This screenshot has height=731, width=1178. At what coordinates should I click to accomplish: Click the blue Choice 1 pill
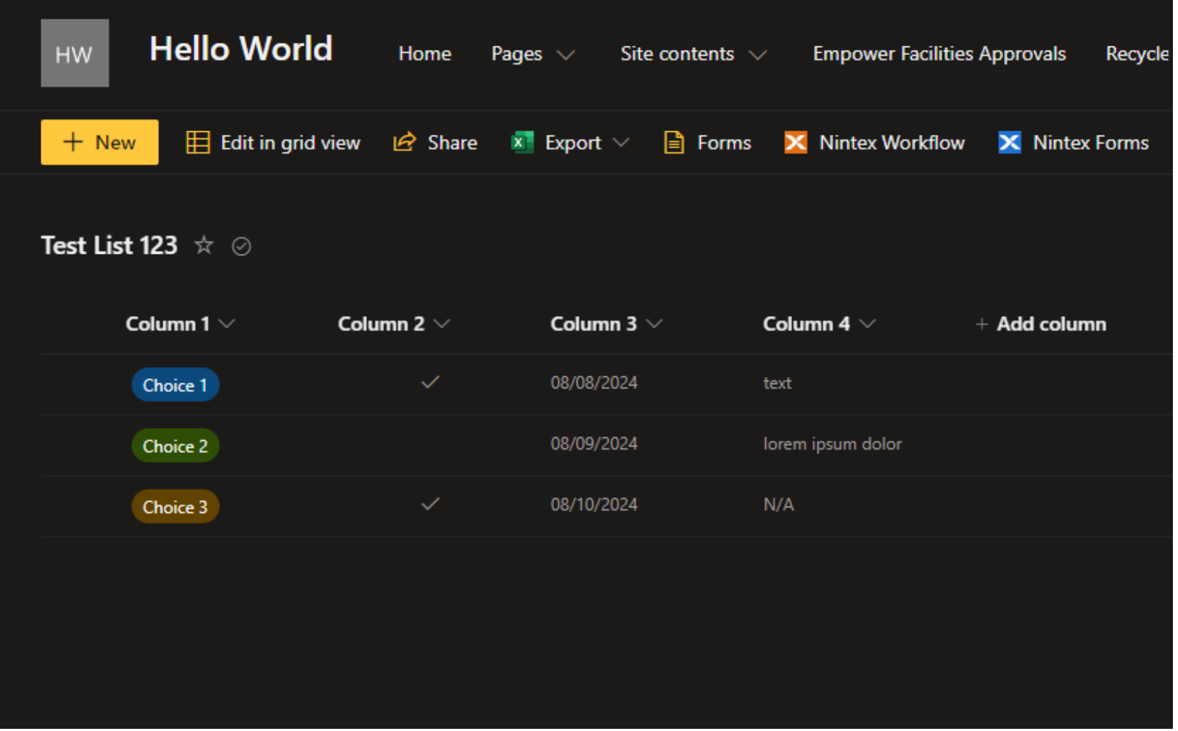click(175, 385)
